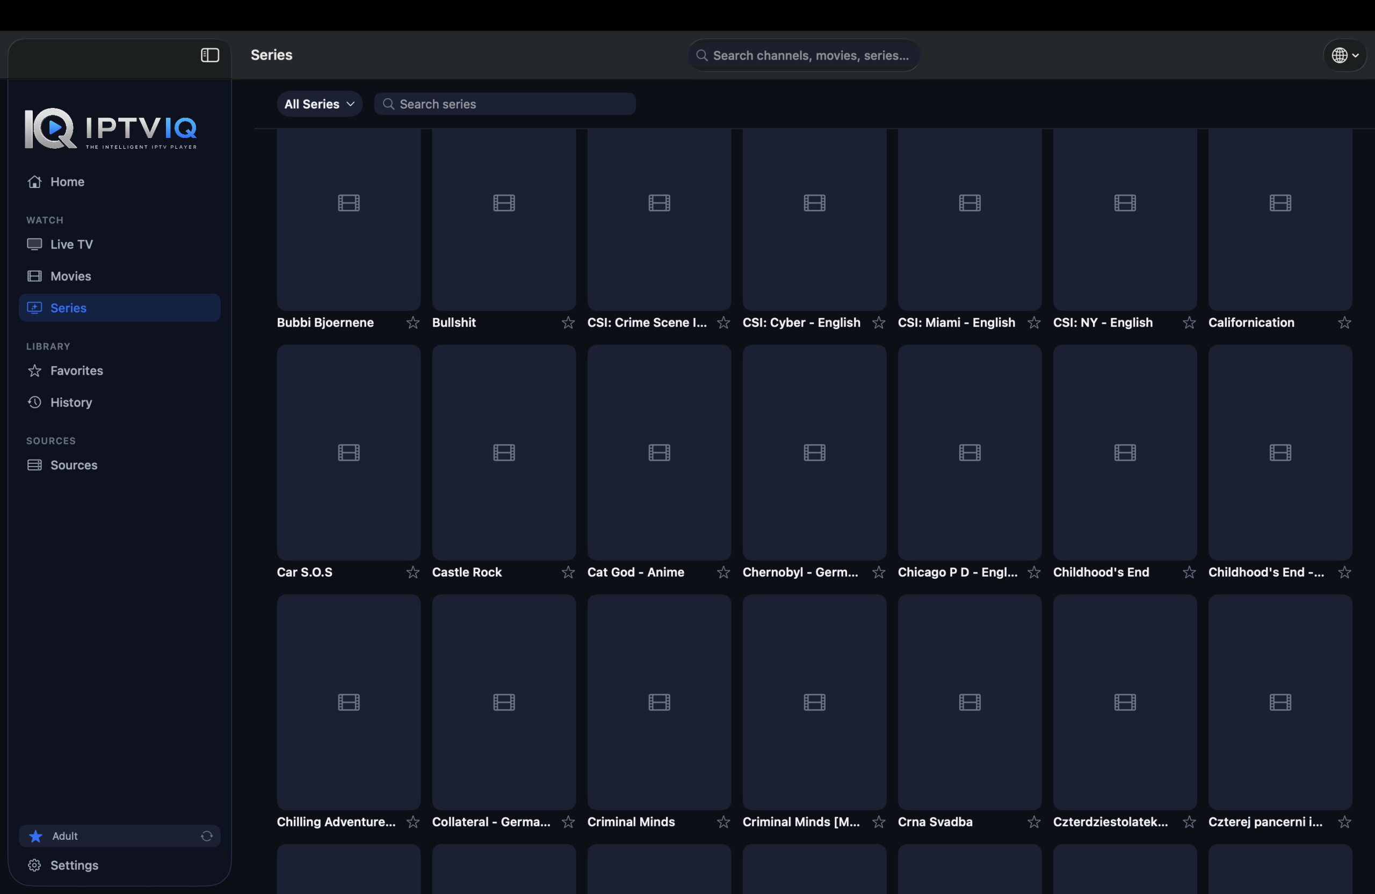Click the Criminal Minds [M... title

[x=801, y=822]
